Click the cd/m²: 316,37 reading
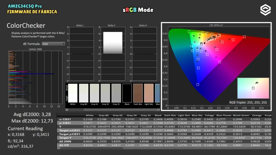Image resolution: width=276 pixels, height=155 pixels. tap(20, 146)
